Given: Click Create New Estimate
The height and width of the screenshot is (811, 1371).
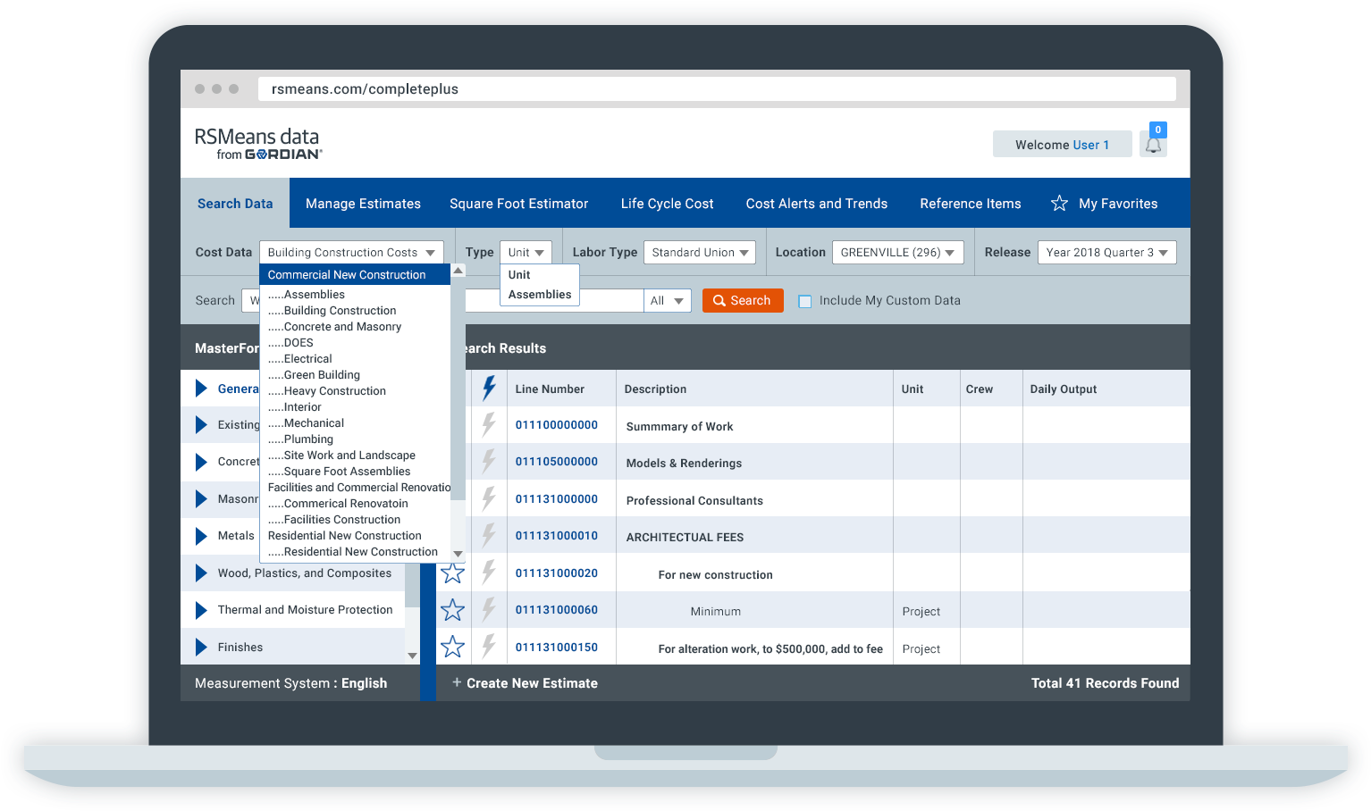Looking at the screenshot, I should pos(532,683).
